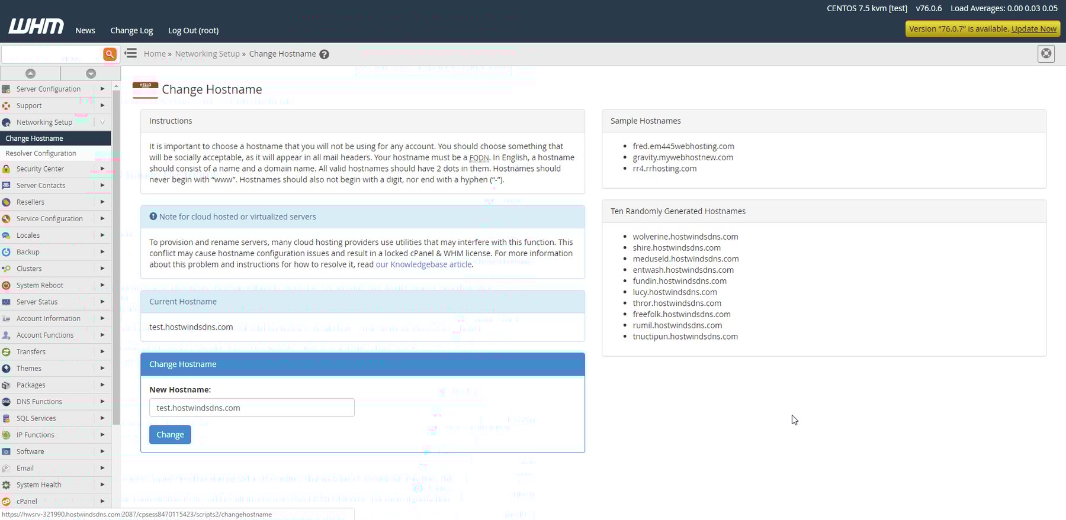Click the WHM logo
Viewport: 1066px width, 520px height.
pos(36,27)
